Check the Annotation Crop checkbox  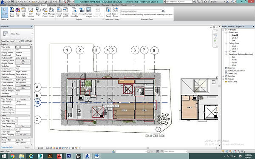(x=17, y=124)
